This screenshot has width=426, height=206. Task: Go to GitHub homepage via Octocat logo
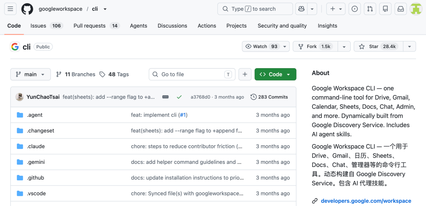[x=27, y=9]
